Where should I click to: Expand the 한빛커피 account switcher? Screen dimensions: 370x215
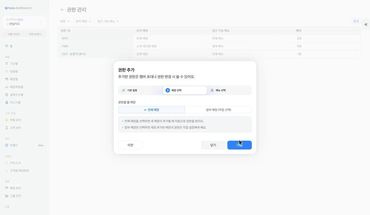(24, 22)
